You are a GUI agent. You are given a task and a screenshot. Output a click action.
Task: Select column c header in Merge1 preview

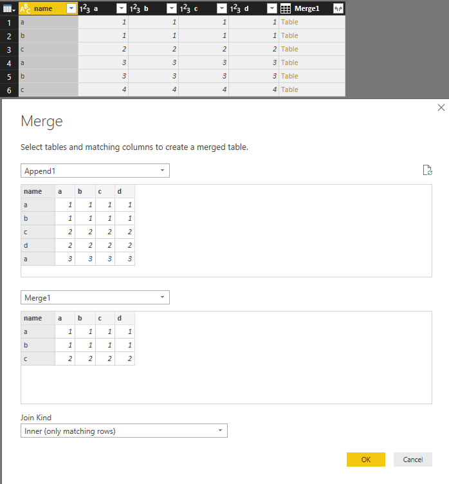(105, 318)
